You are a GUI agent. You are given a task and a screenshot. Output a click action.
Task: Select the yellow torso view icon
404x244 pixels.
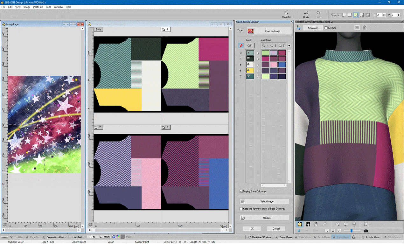coord(299,224)
